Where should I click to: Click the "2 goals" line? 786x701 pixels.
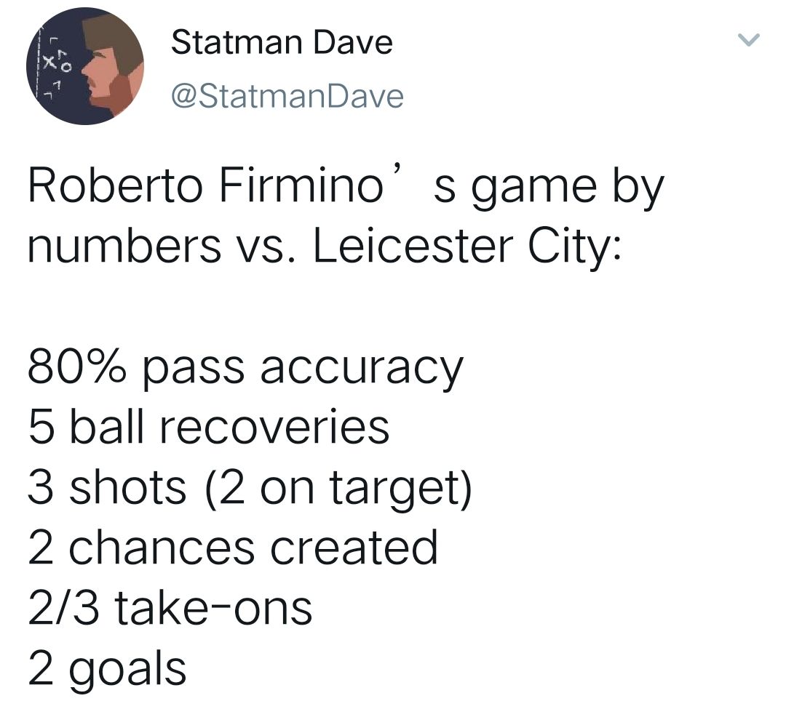click(x=107, y=668)
